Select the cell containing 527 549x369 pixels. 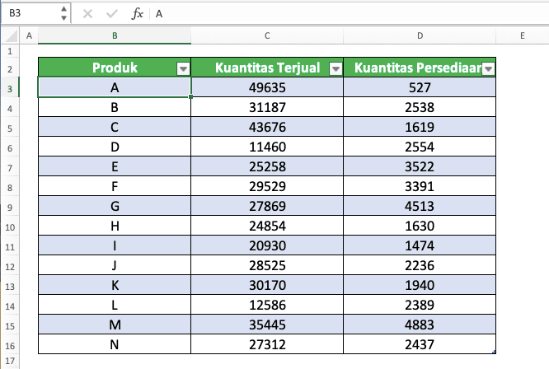(420, 87)
